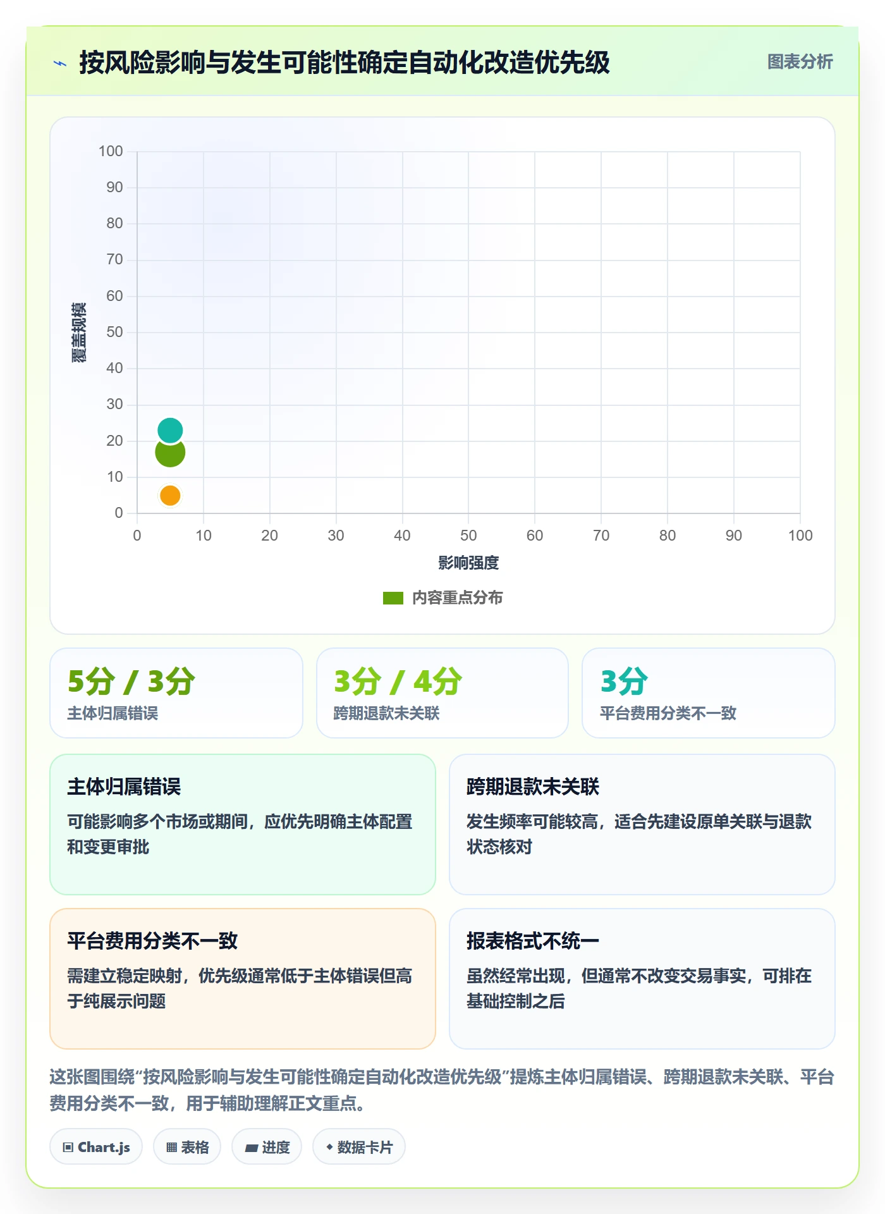Click 跨期退款未关联 label under the 3分 / 4分 metric
This screenshot has height=1214, width=885.
coord(386,714)
